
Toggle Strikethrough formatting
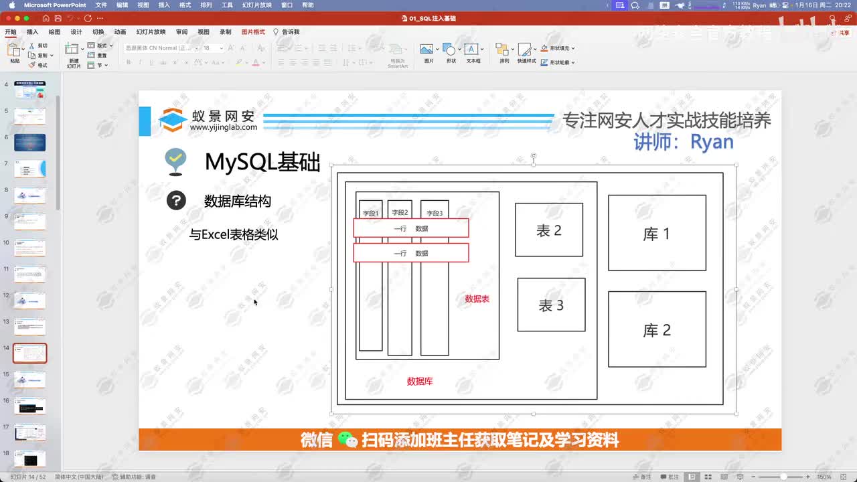pos(163,62)
